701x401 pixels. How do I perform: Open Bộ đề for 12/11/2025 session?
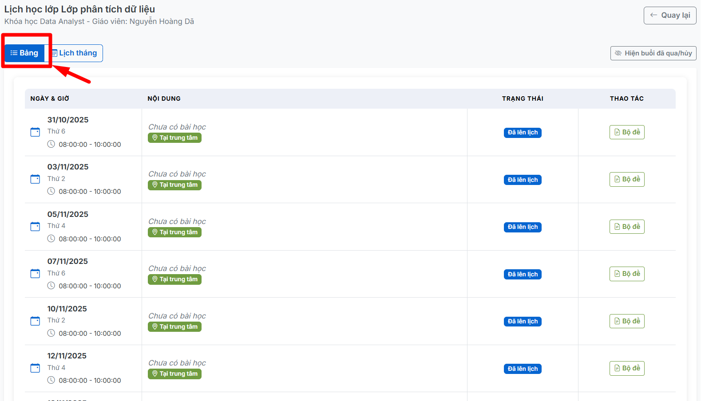(626, 368)
